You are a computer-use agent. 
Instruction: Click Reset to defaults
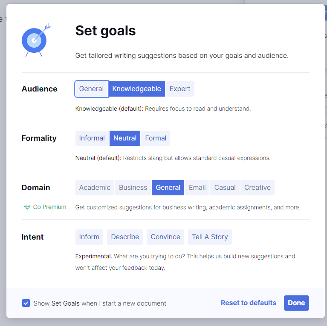(x=248, y=303)
